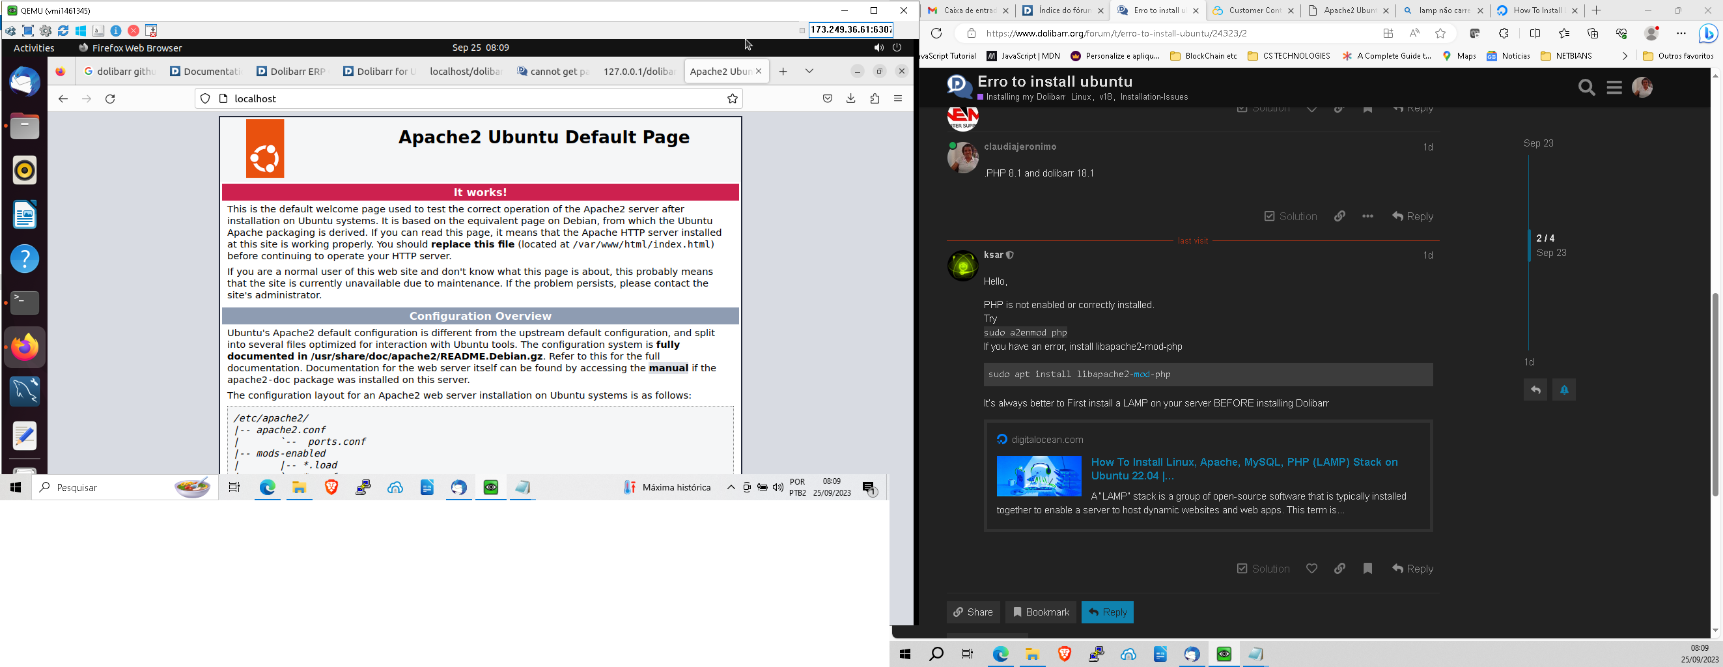This screenshot has width=1723, height=667.
Task: Like ksar's post with the heart icon
Action: click(1311, 569)
